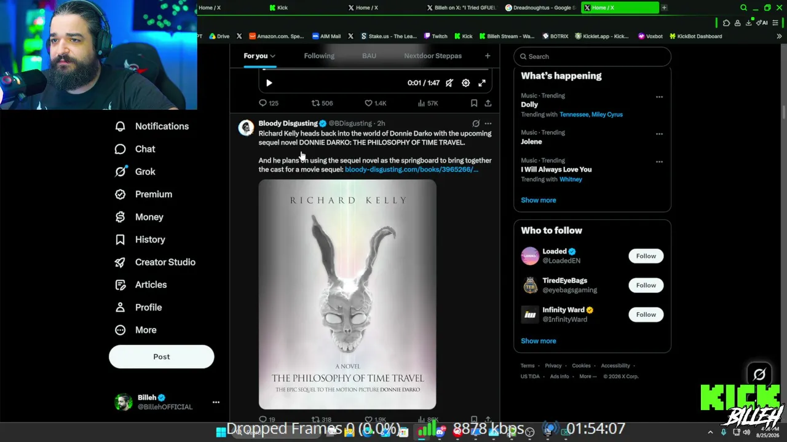Open the Windows Start menu
Screen dimensions: 787x442
(220, 432)
